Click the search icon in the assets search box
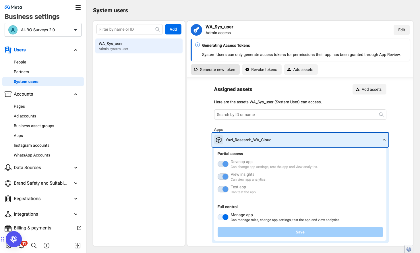 381,115
